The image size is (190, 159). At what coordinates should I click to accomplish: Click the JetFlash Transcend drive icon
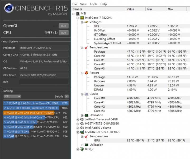click(x=82, y=120)
